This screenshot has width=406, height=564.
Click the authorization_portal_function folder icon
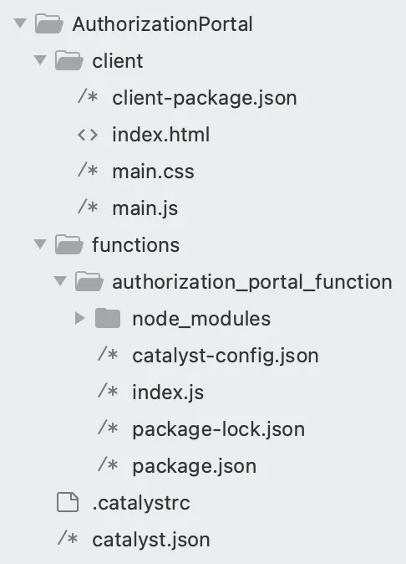click(89, 282)
